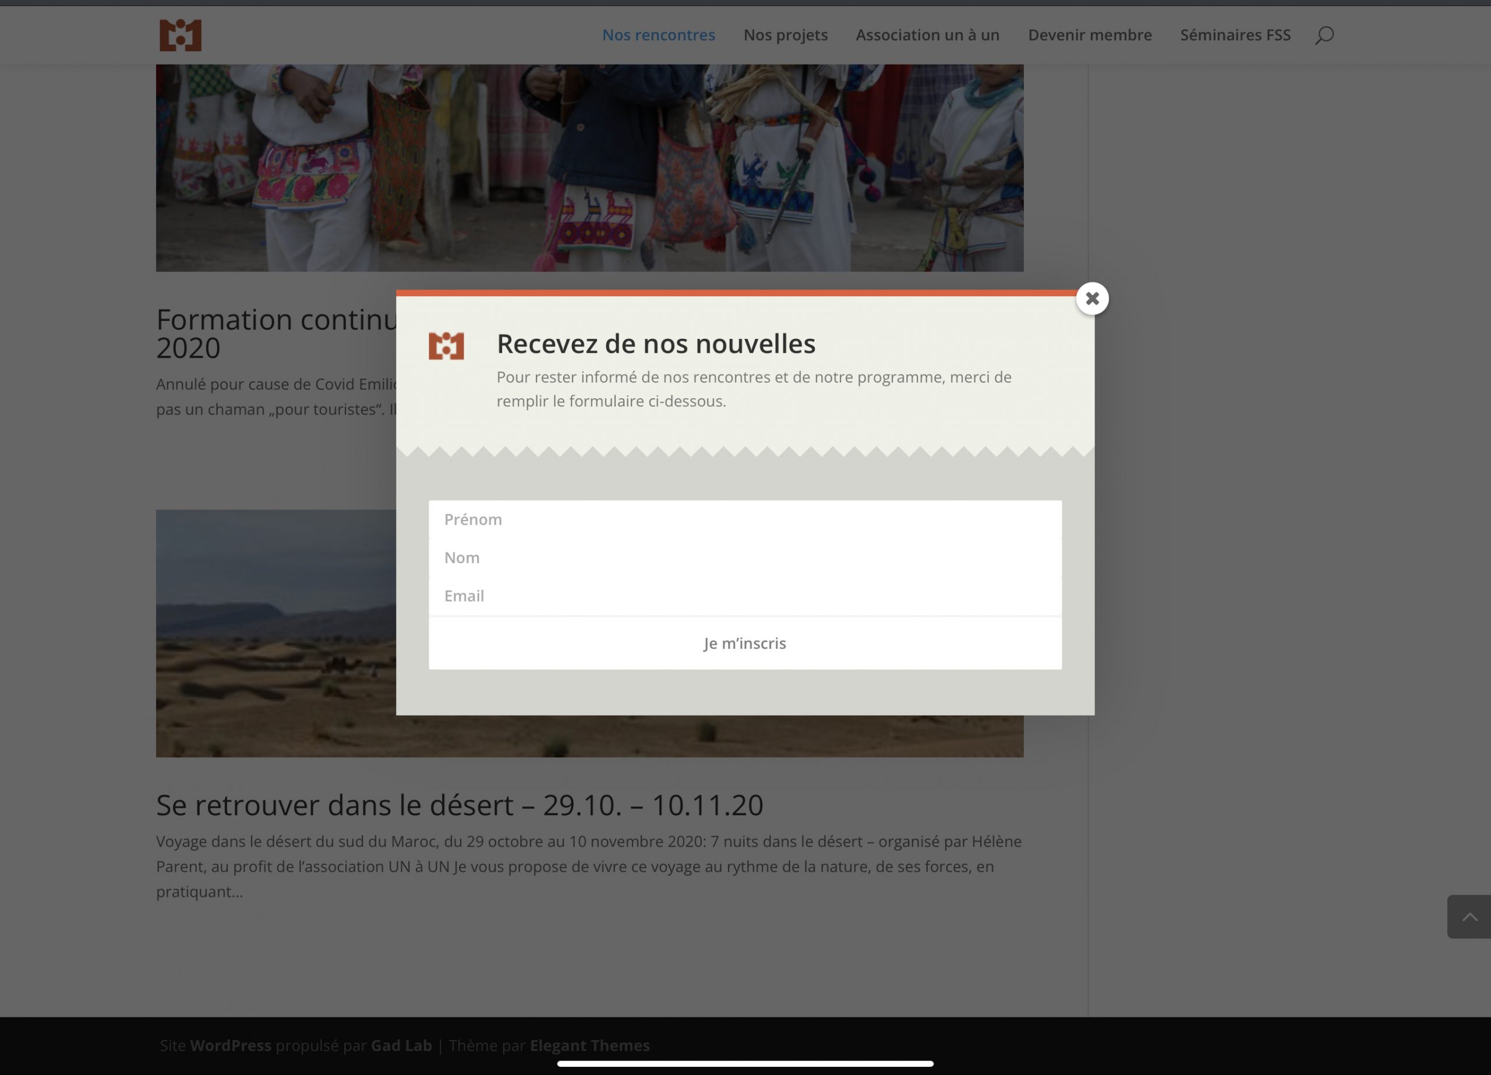Follow the WordPress footer link
The width and height of the screenshot is (1491, 1075).
click(x=230, y=1045)
